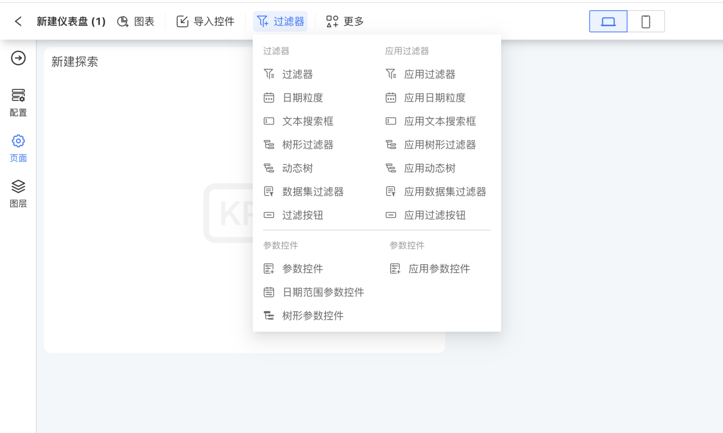Add a 日期粒度 control
The width and height of the screenshot is (723, 433).
302,98
